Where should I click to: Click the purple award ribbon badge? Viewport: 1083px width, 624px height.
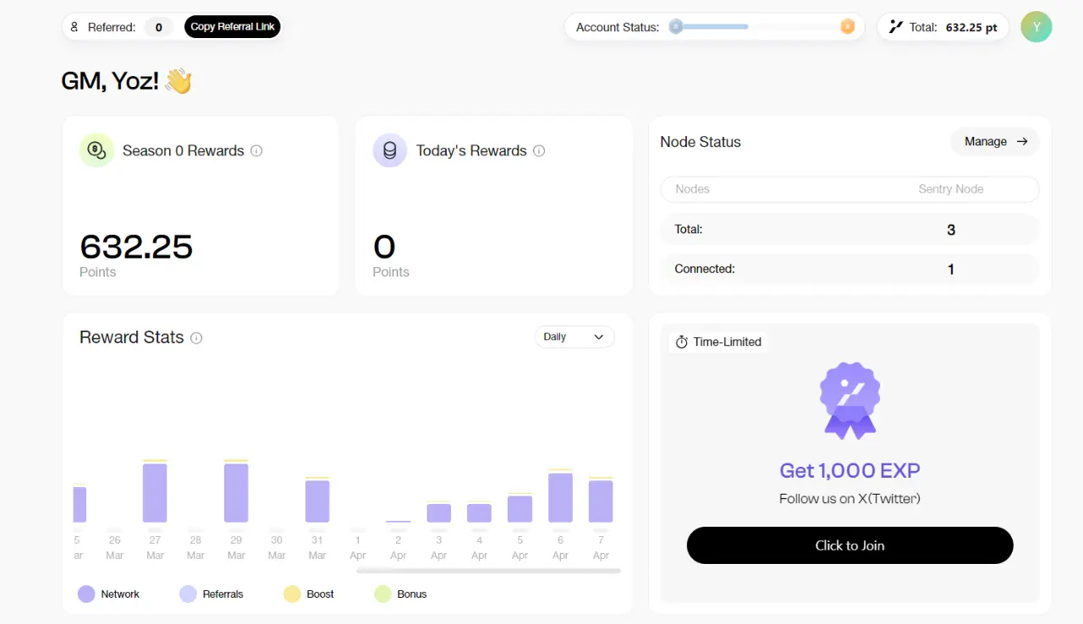click(x=850, y=400)
